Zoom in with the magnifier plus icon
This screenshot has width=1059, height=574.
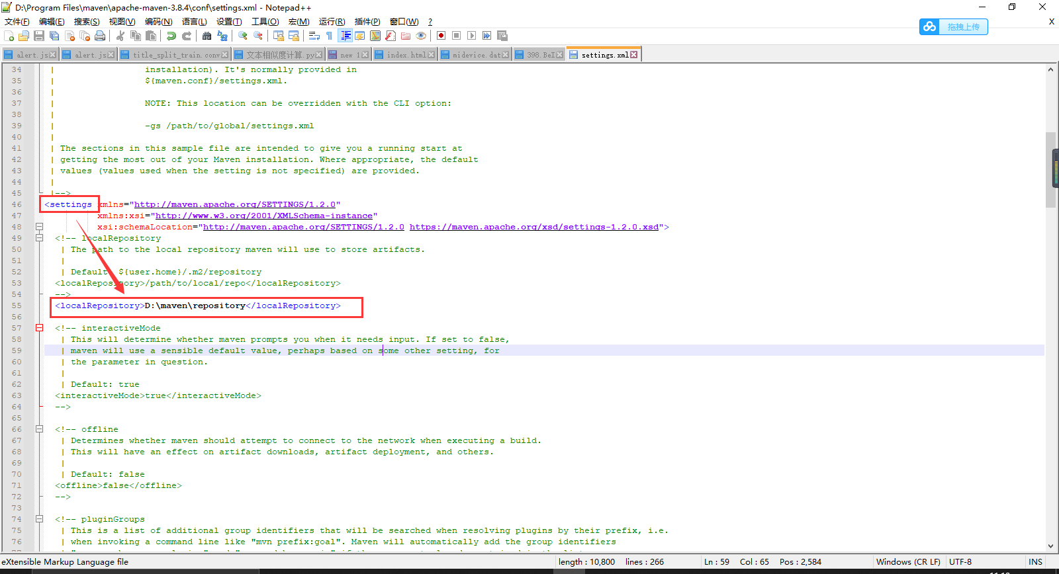pos(243,36)
